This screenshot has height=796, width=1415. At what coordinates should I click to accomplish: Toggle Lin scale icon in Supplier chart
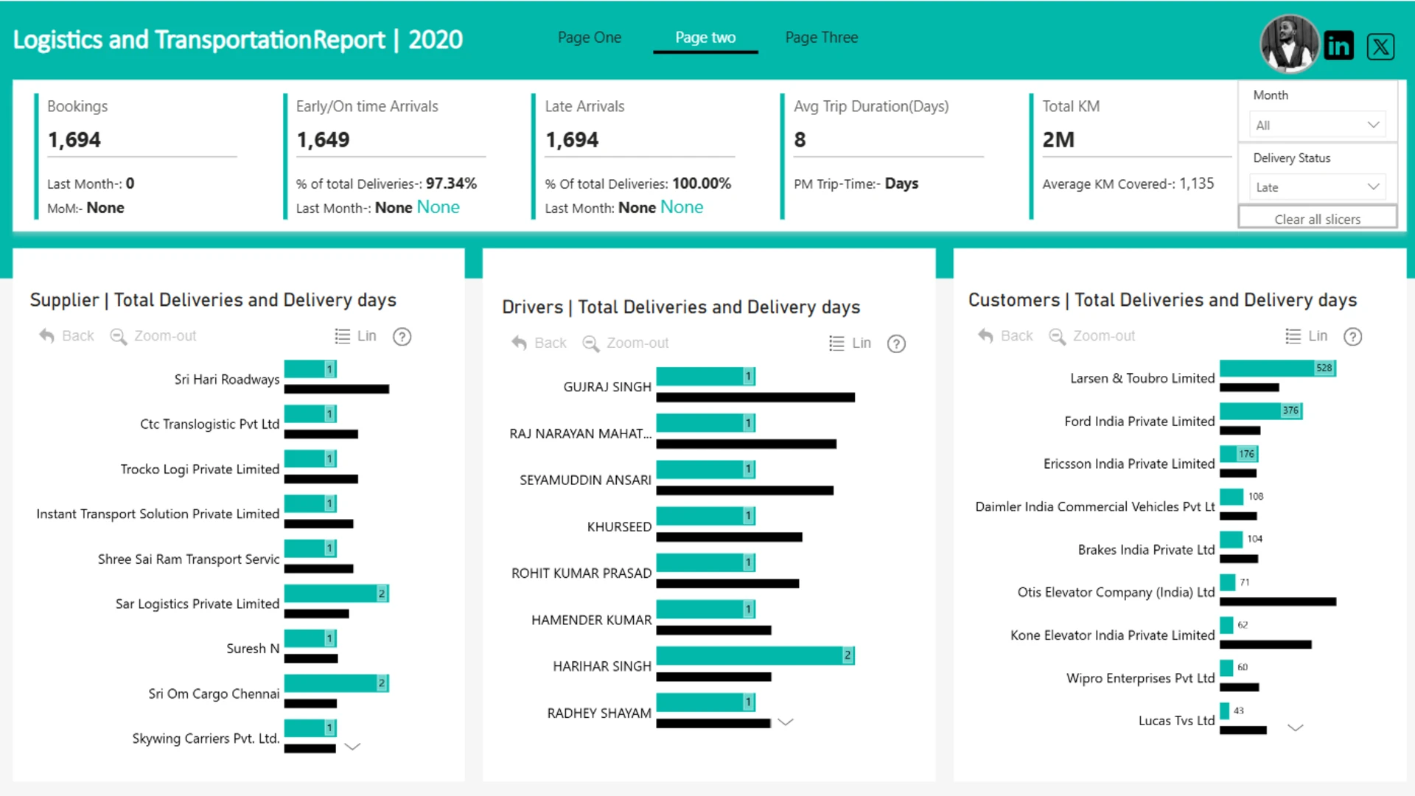click(x=342, y=336)
